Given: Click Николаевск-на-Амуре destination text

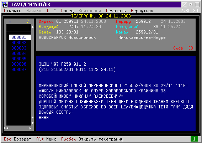Looking at the screenshot, I should 142,37.
